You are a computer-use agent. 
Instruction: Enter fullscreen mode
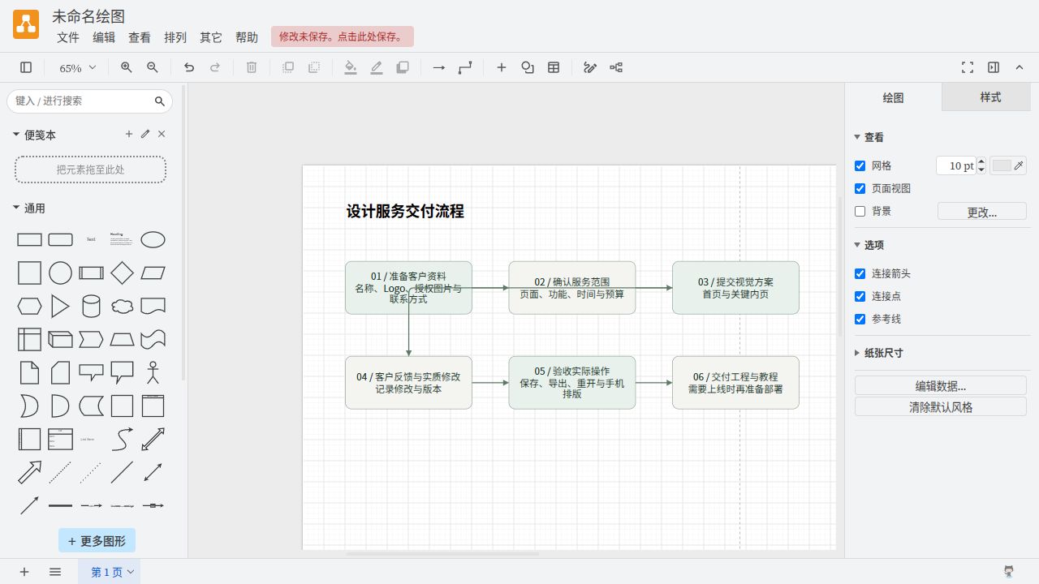point(968,68)
